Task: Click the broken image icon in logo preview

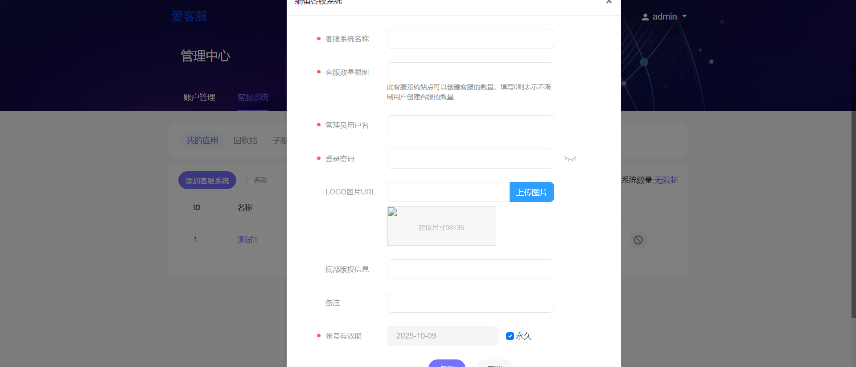Action: pyautogui.click(x=392, y=212)
